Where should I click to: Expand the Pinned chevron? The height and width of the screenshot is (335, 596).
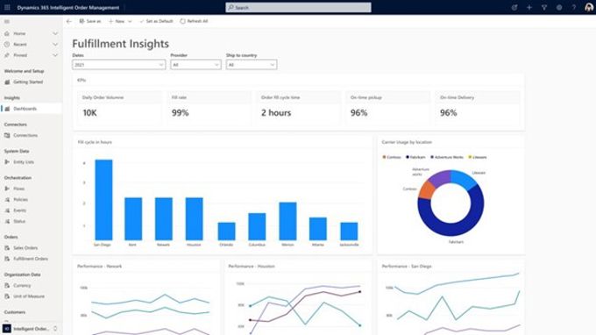click(55, 55)
